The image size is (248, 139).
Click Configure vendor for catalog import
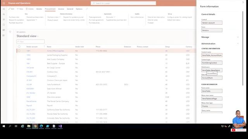click(180, 17)
